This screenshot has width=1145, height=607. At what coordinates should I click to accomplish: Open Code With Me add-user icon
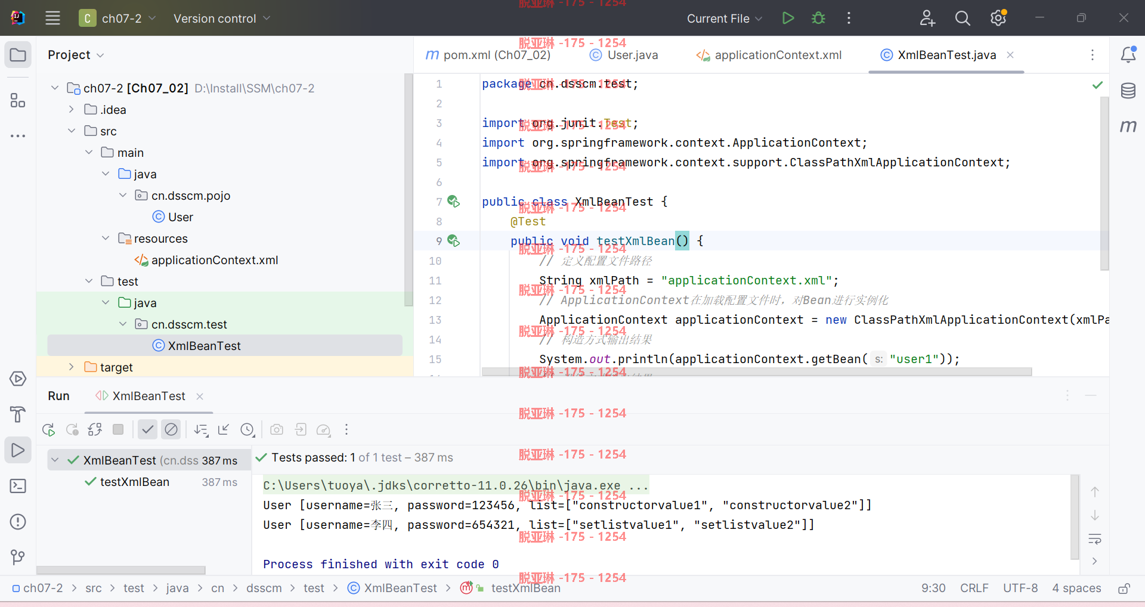click(927, 18)
